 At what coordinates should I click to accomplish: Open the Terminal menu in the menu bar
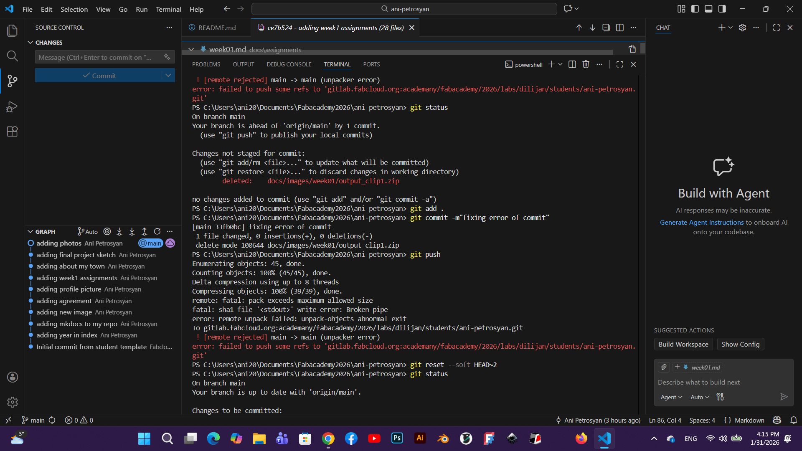pyautogui.click(x=168, y=9)
